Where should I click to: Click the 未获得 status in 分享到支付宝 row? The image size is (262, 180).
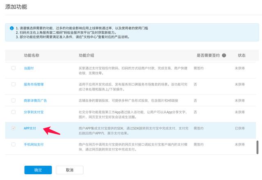coord(239,112)
